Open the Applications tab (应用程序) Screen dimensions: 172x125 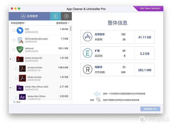click(x=29, y=16)
